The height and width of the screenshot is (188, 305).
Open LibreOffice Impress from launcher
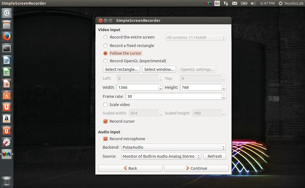tap(6, 84)
